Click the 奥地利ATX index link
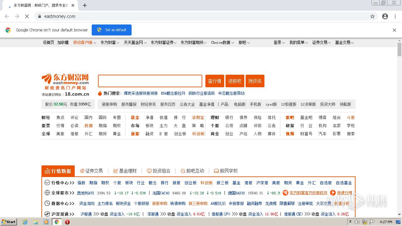Image resolution: width=402 pixels, height=226 pixels. click(85, 193)
